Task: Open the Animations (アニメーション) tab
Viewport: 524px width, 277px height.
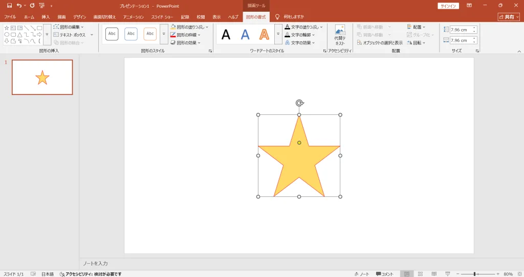Action: click(134, 17)
